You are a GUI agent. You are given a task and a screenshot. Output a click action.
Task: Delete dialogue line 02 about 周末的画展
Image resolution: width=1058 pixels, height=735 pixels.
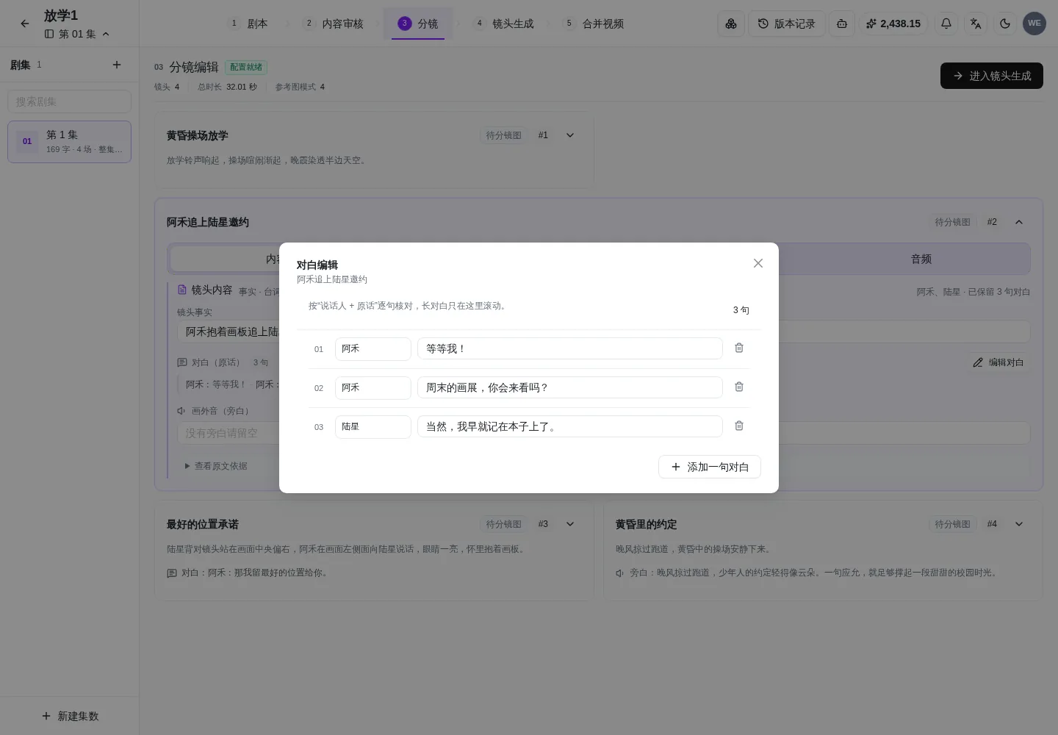pyautogui.click(x=739, y=387)
